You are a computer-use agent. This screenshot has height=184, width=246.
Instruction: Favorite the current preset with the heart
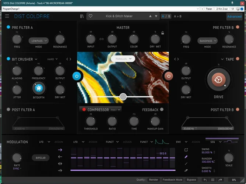91,16
